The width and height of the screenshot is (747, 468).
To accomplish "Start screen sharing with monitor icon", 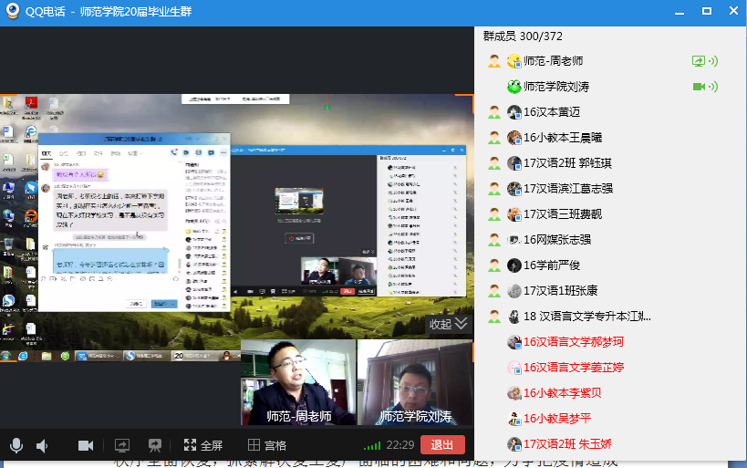I will pyautogui.click(x=122, y=445).
